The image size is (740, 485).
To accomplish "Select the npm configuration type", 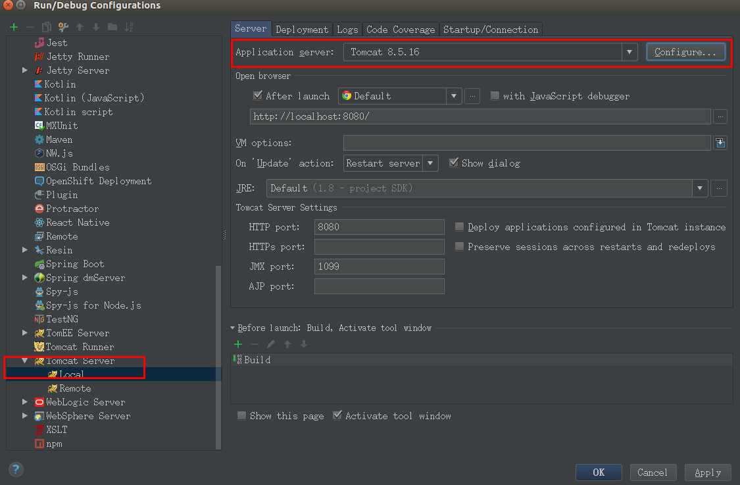I will 48,444.
